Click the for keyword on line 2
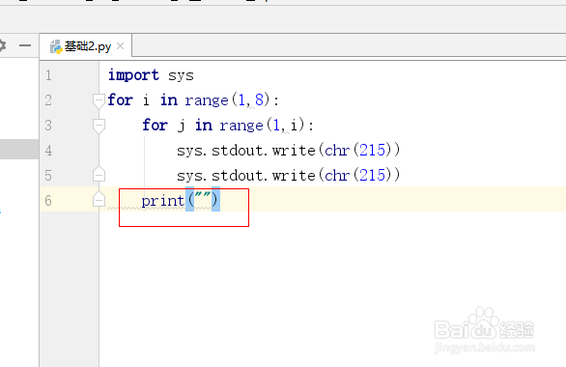566x367 pixels. [120, 100]
